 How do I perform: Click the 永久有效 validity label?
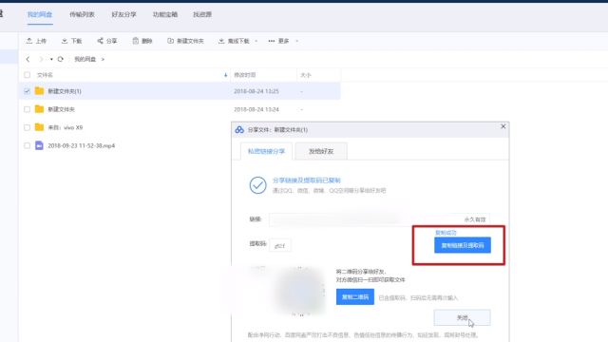click(x=475, y=219)
